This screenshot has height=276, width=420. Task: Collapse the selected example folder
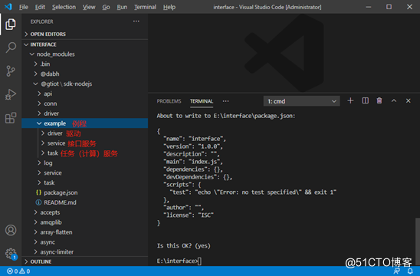point(84,123)
